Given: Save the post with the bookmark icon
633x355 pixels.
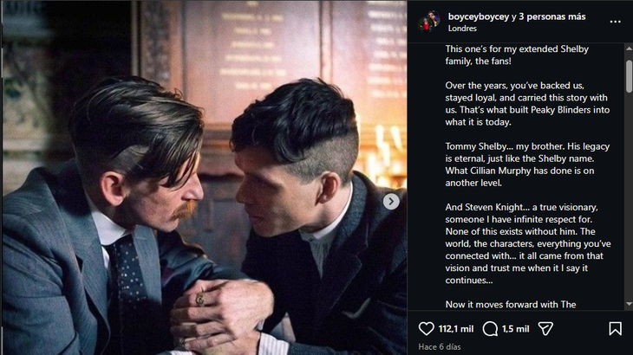Looking at the screenshot, I should coord(615,328).
